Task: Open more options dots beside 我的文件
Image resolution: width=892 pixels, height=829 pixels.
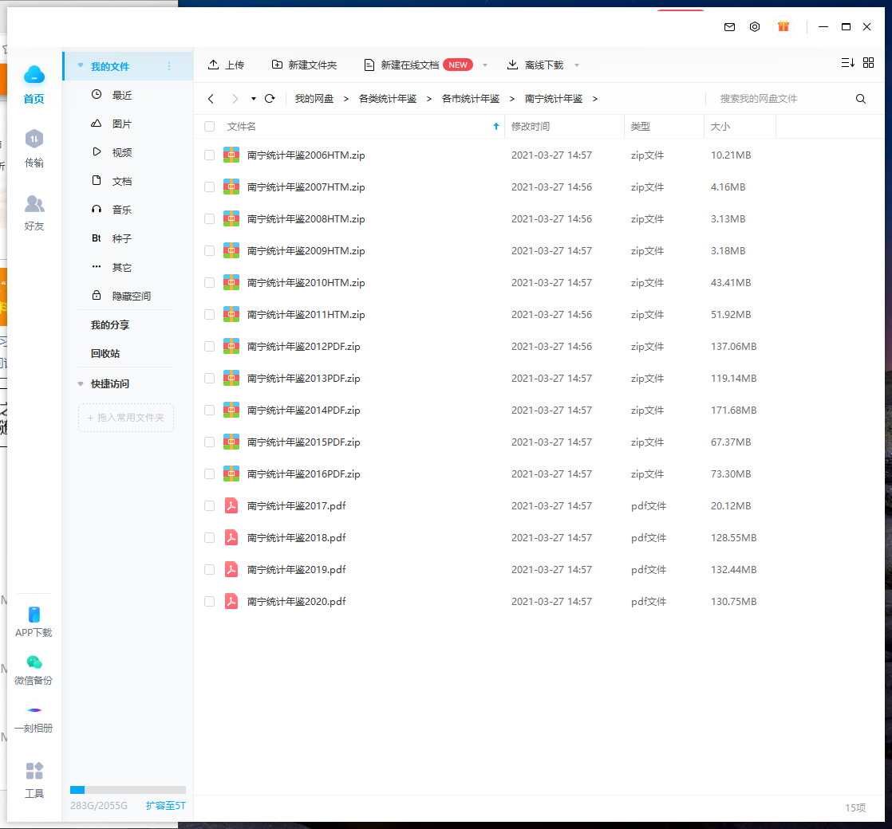Action: (169, 66)
